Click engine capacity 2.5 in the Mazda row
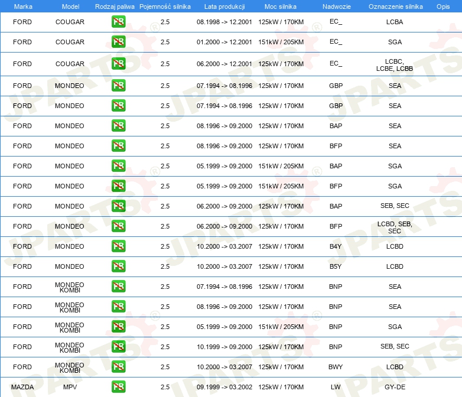The height and width of the screenshot is (397, 462). click(165, 387)
